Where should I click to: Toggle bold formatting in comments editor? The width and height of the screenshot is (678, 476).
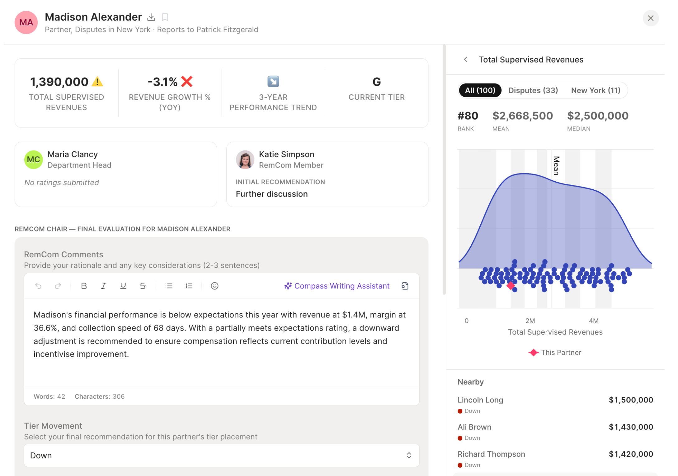point(84,286)
